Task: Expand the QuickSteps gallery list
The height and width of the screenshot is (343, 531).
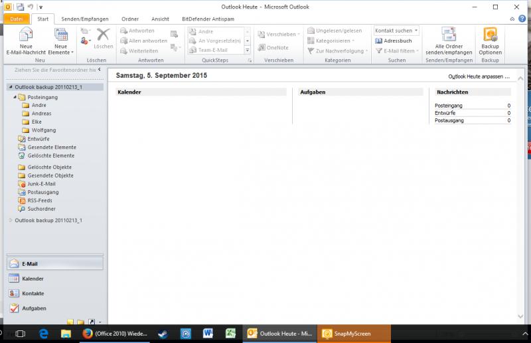Action: click(248, 51)
